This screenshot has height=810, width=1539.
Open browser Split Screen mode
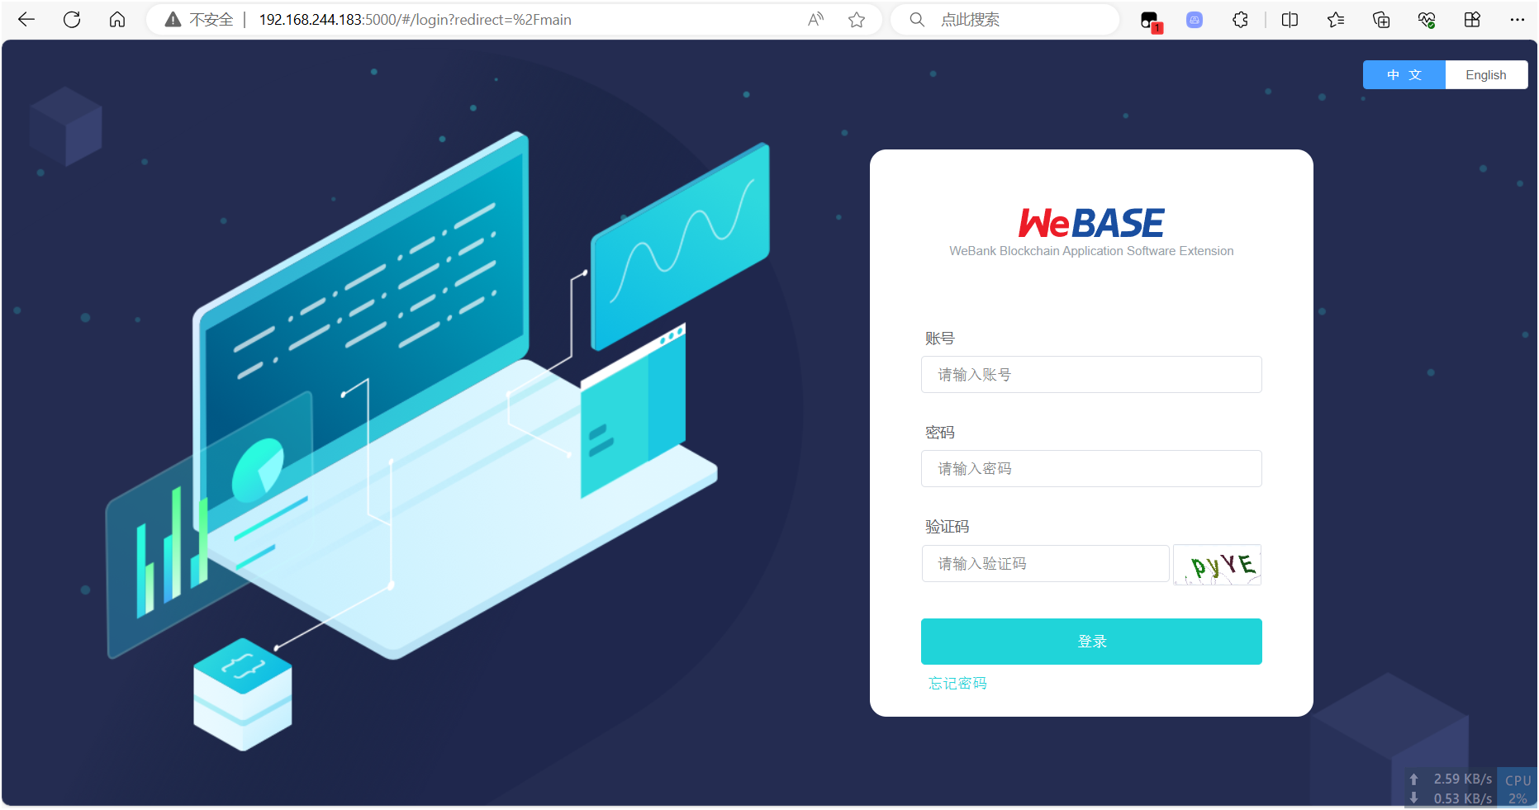point(1289,19)
